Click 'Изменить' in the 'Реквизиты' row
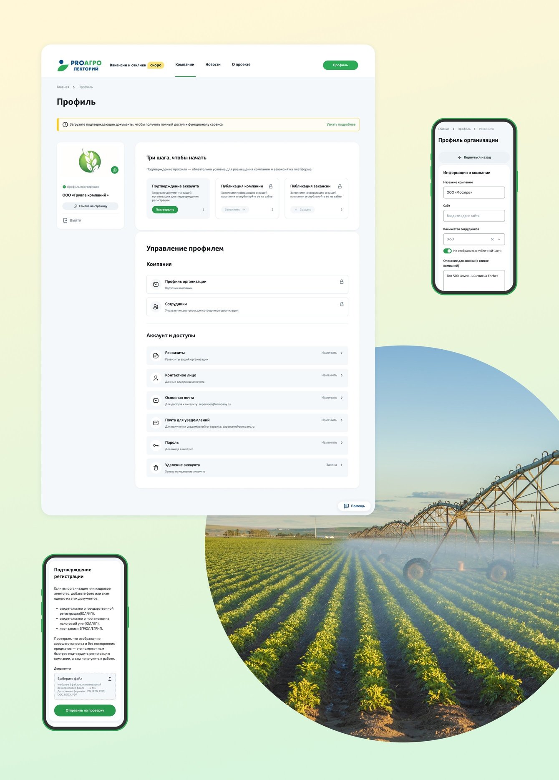This screenshot has height=780, width=559. [x=329, y=353]
